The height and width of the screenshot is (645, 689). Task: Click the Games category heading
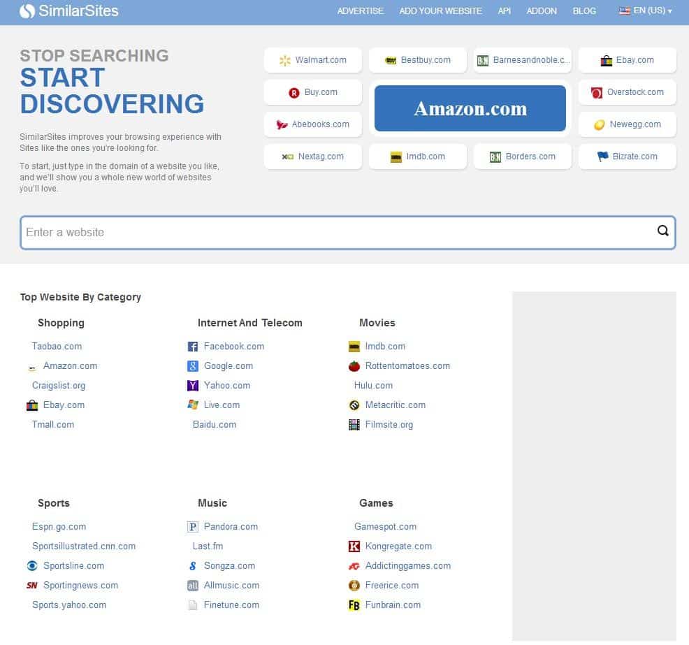376,503
